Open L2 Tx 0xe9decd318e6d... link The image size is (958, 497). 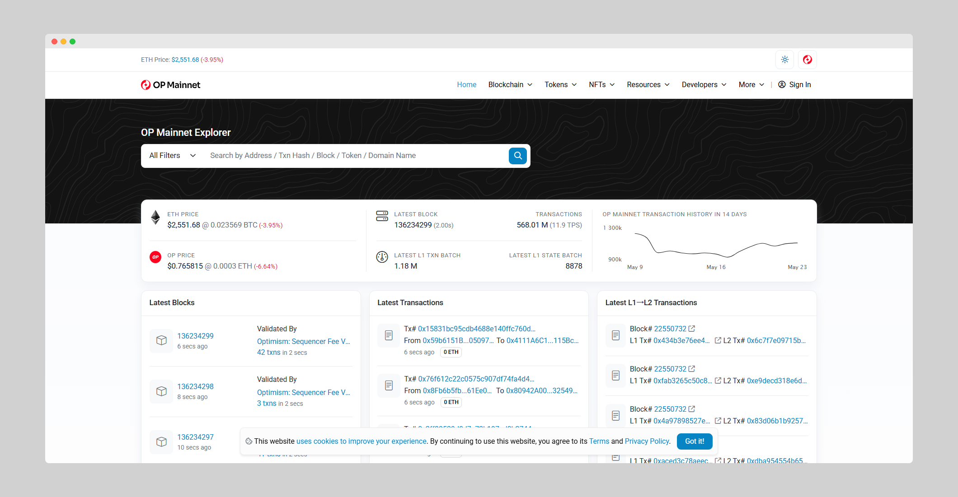(777, 381)
